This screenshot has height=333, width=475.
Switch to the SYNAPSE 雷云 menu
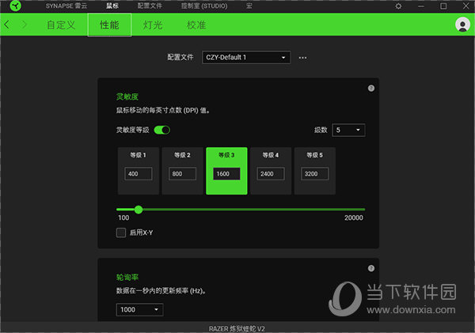coord(66,6)
